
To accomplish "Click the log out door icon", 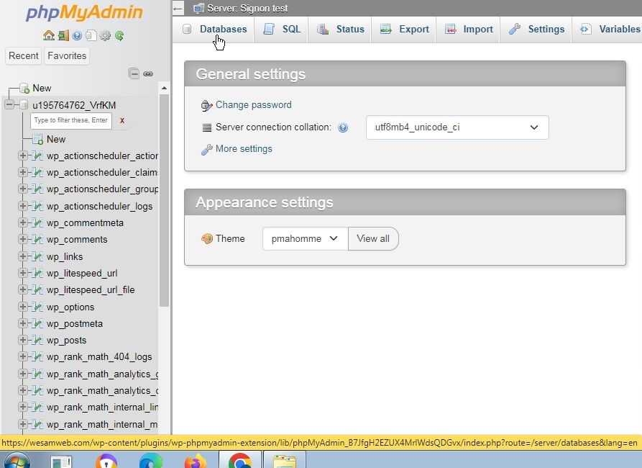I will (63, 36).
